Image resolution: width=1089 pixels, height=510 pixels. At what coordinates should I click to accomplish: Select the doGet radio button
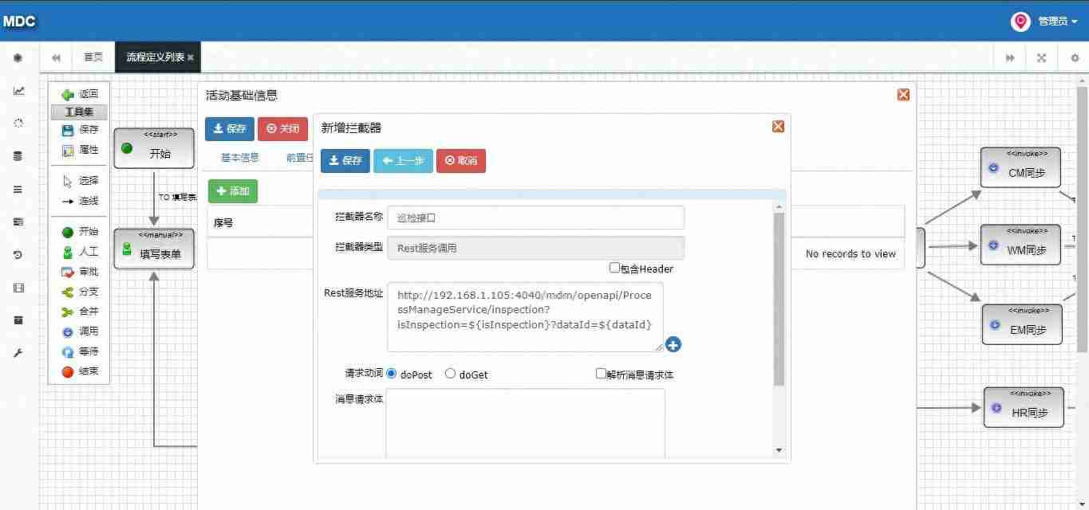(450, 374)
